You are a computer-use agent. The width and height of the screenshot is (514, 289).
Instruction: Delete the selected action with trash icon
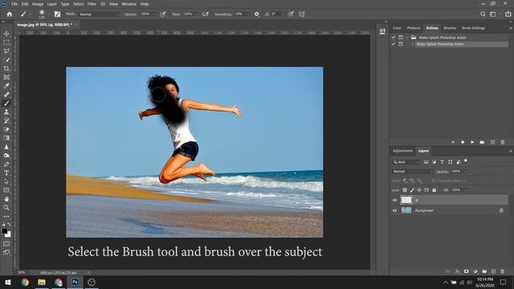click(503, 142)
